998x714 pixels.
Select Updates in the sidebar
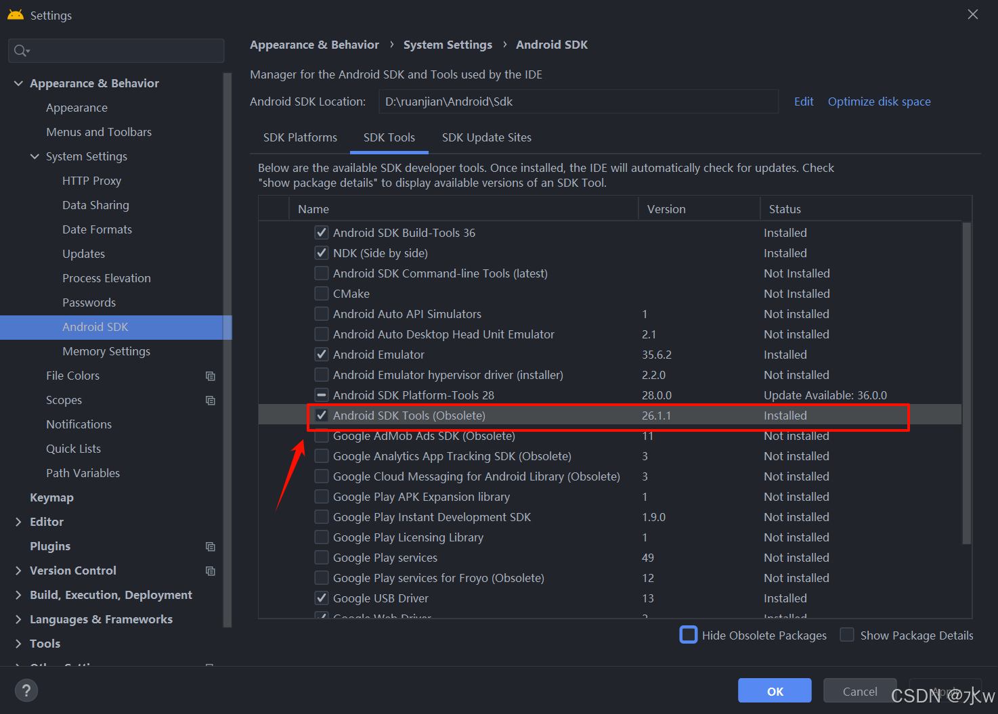pyautogui.click(x=83, y=254)
